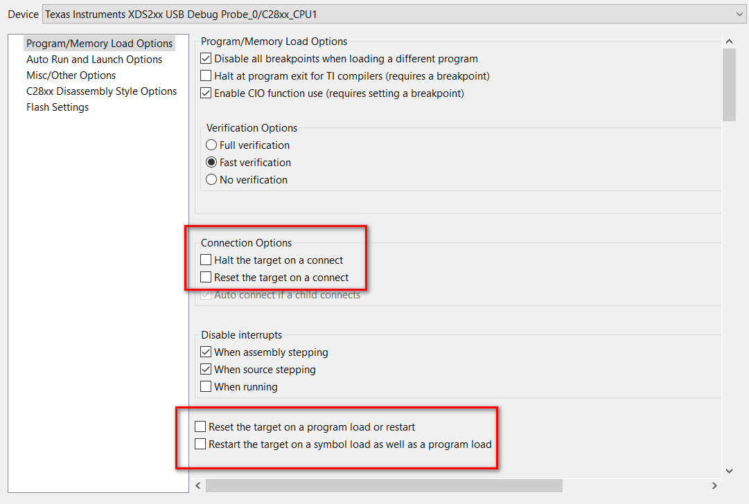Screen dimensions: 749x504
Task: Enable disable interrupts When running
Action: click(x=206, y=387)
